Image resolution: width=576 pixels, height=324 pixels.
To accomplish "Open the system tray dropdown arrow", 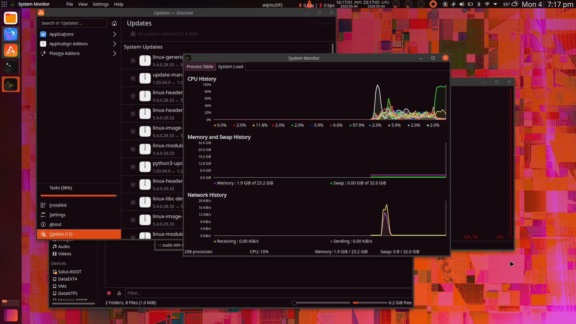I will (495, 4).
